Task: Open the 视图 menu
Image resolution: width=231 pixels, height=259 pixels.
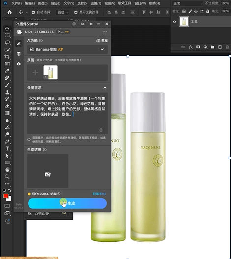Action: pos(110,3)
